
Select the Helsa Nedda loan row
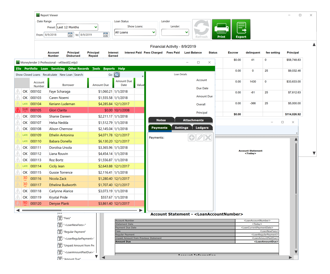point(79,123)
